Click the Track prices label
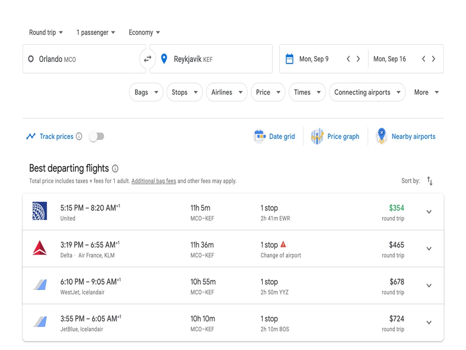This screenshot has height=350, width=466. (57, 136)
